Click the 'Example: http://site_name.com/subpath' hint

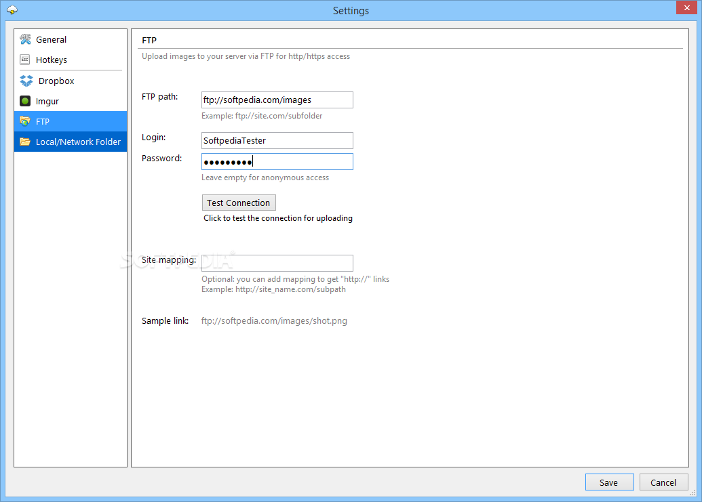273,289
